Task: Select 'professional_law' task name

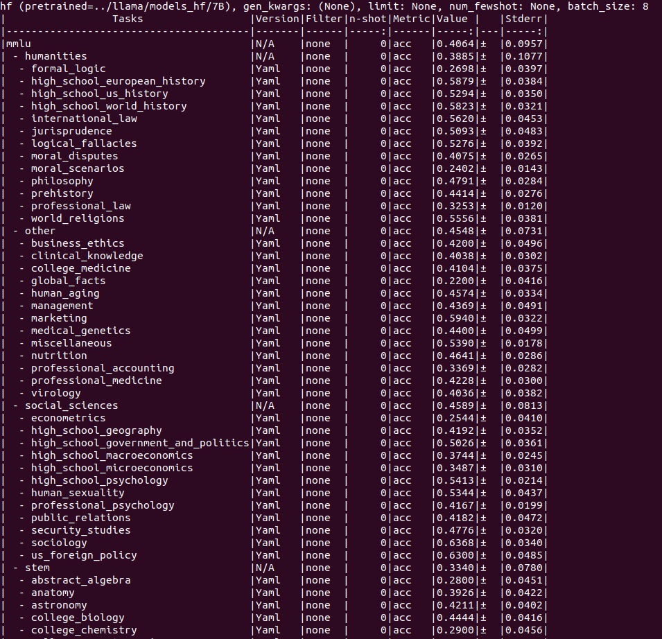Action: (x=81, y=206)
